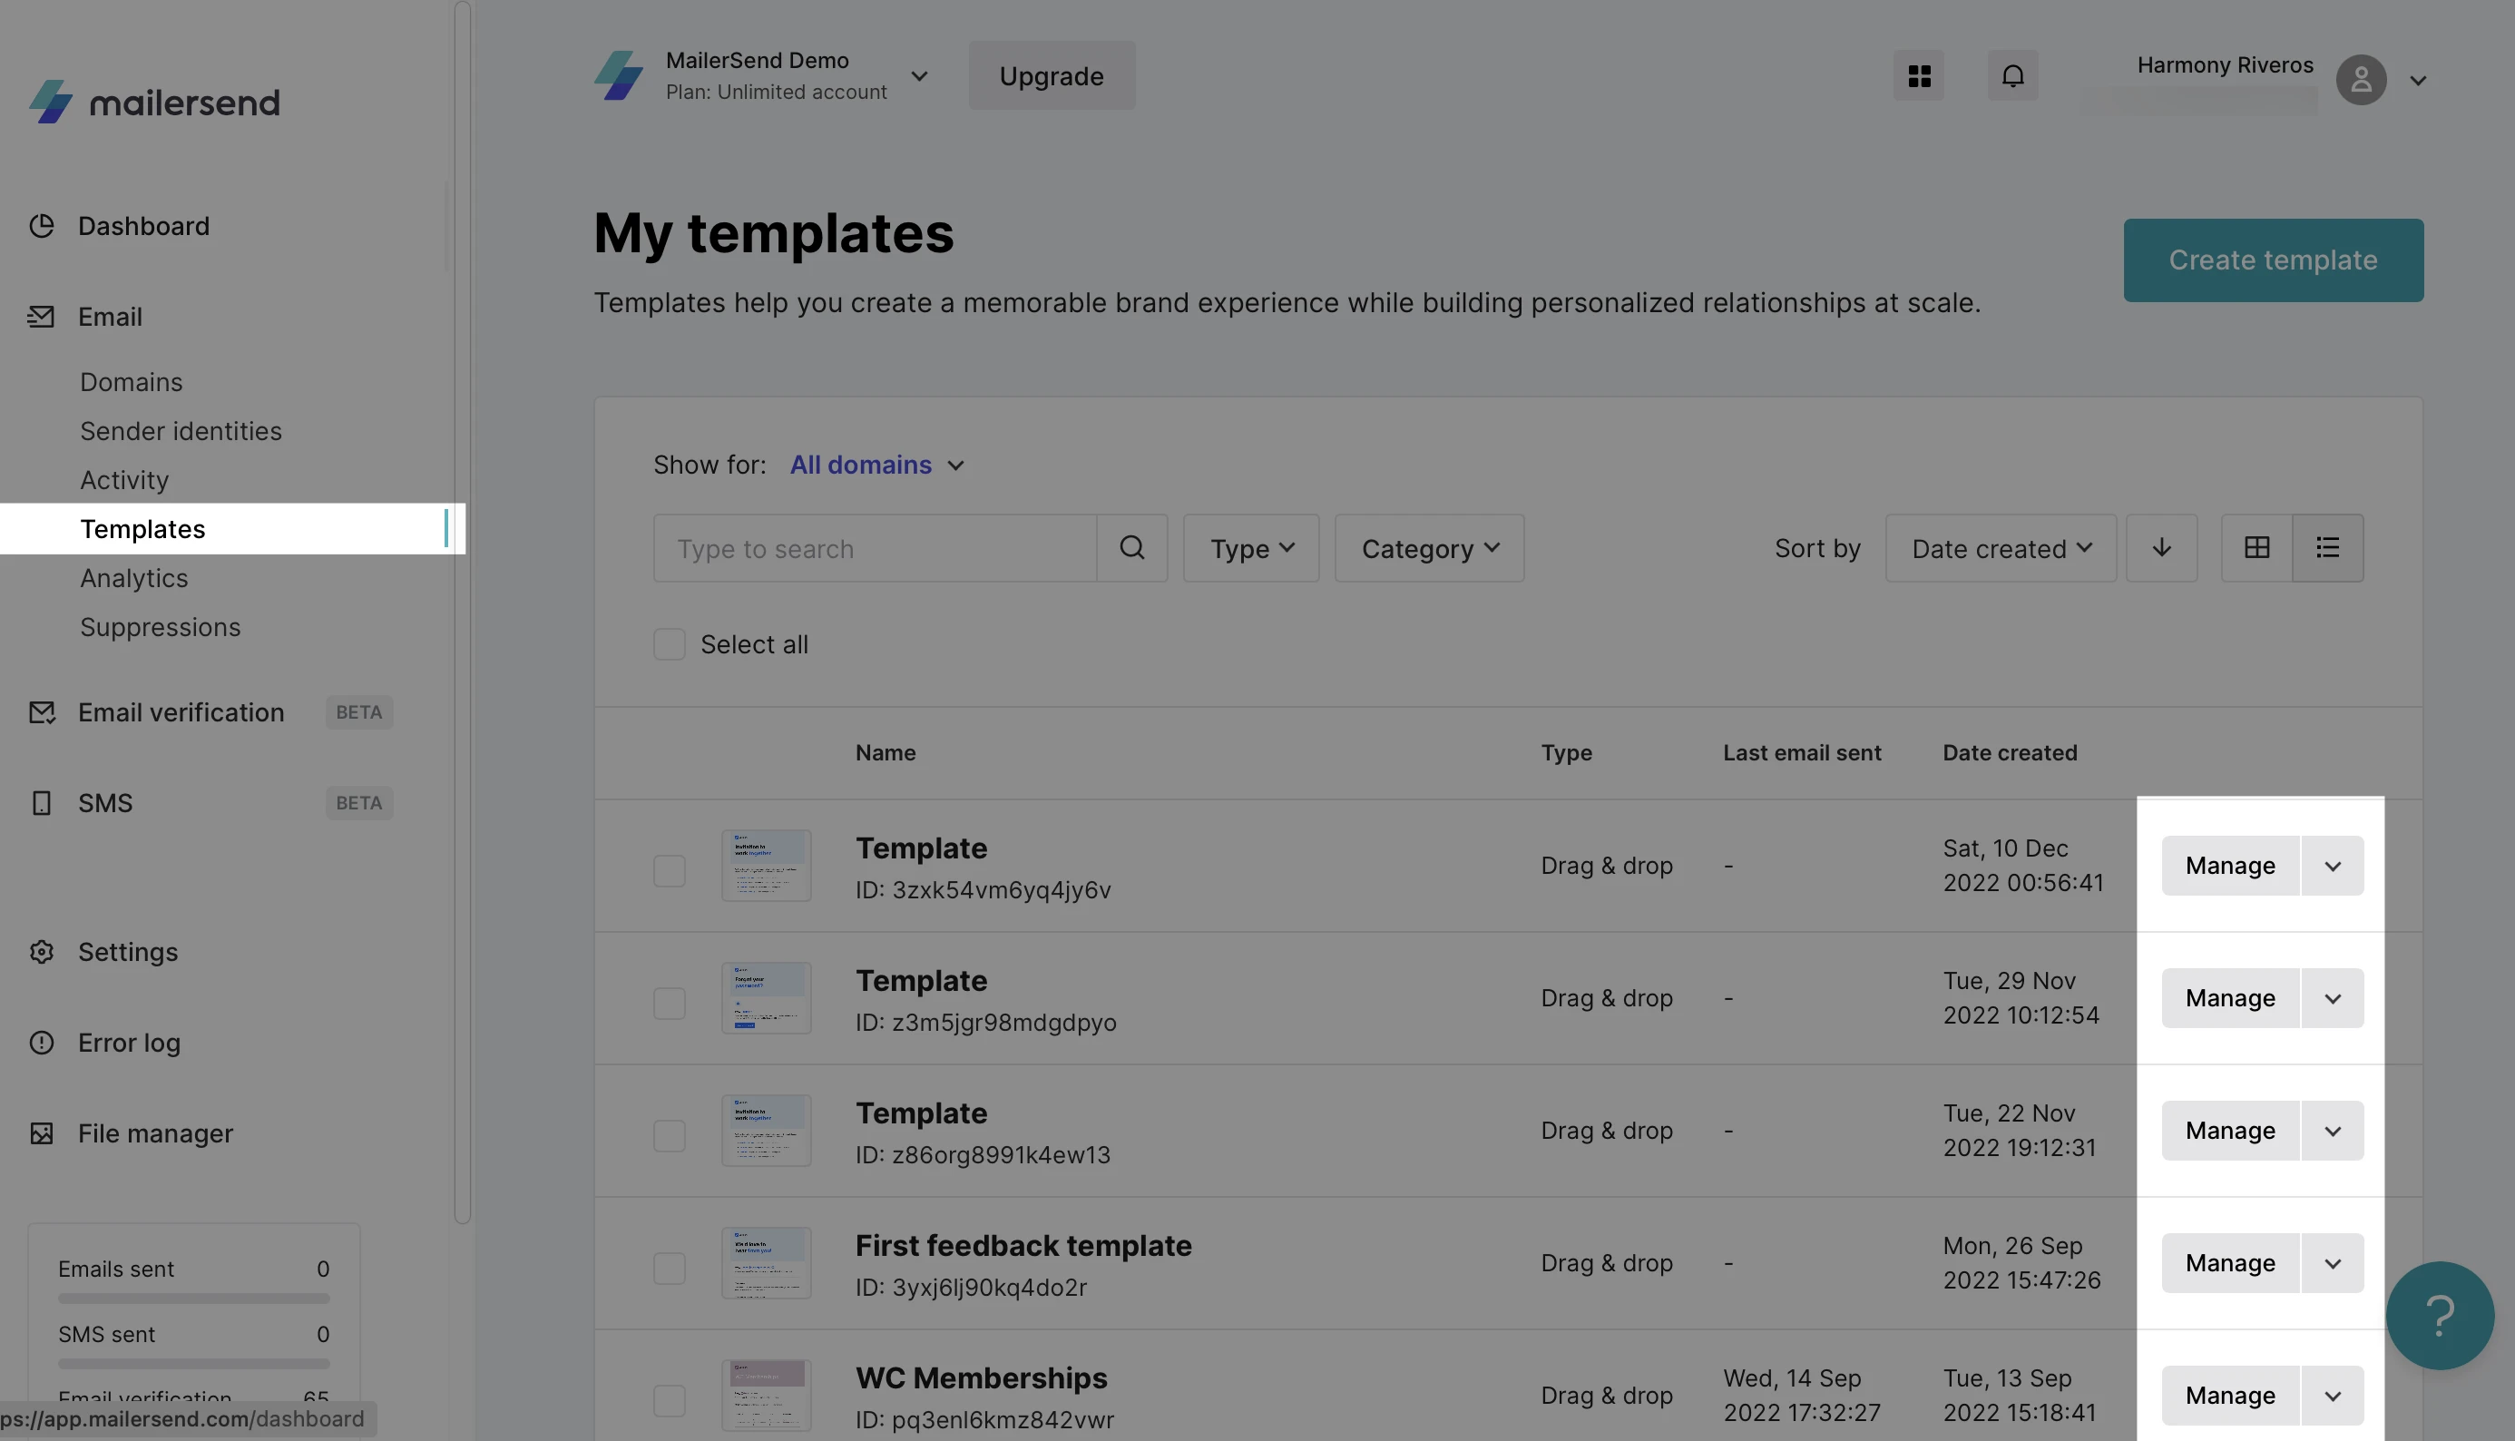Switch to list view layout

pos(2327,548)
